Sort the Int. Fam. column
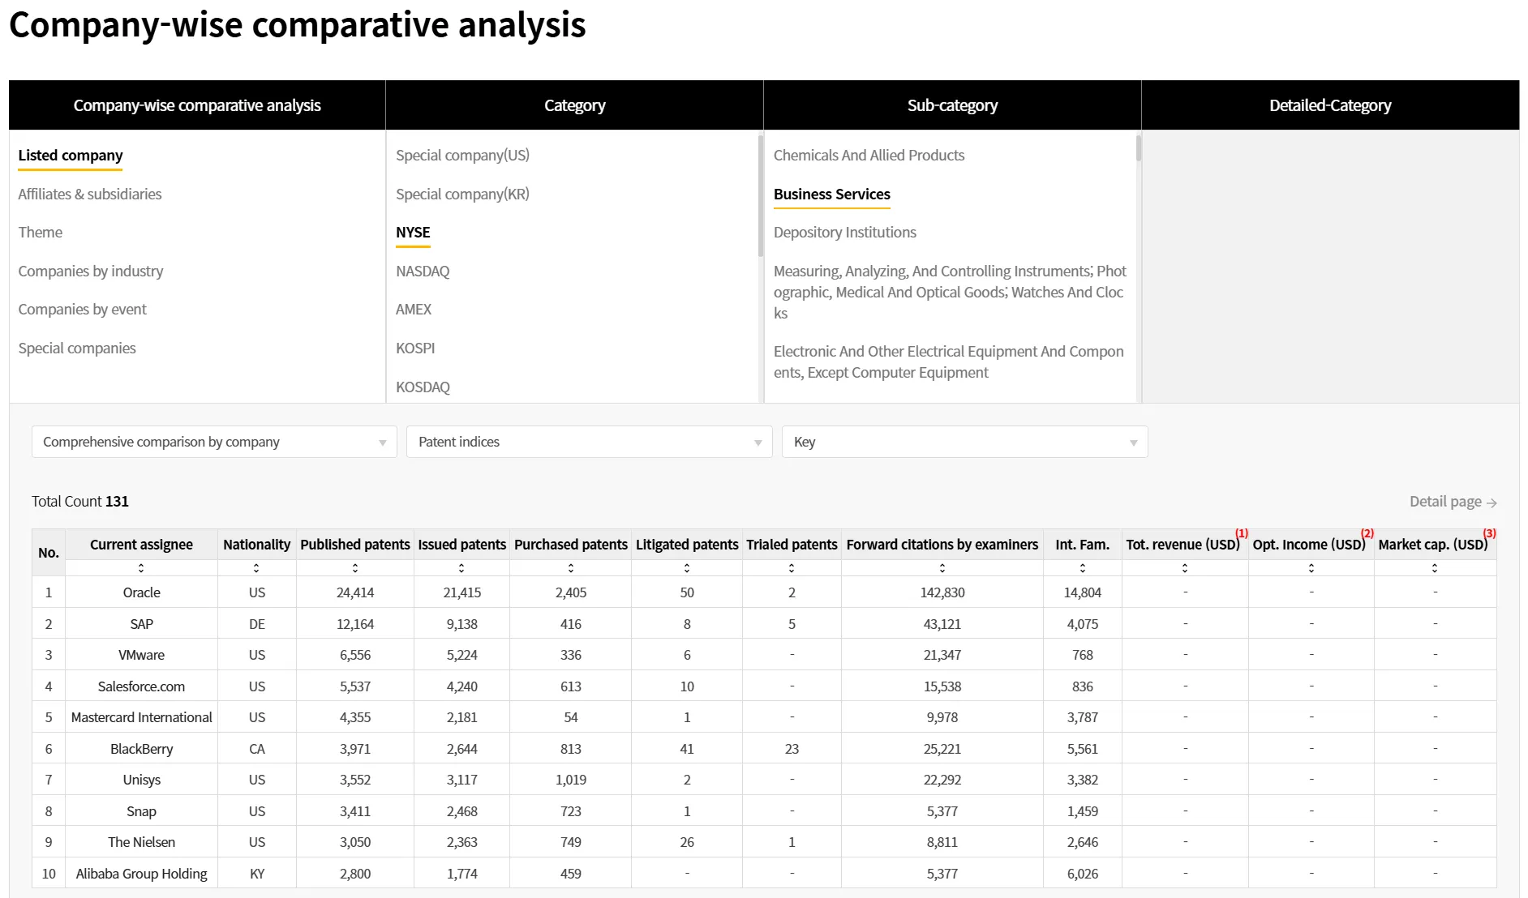The image size is (1528, 898). tap(1083, 568)
